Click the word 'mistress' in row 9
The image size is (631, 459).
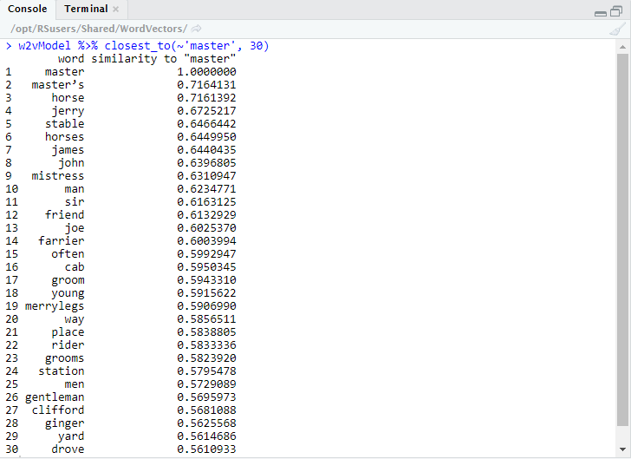58,176
